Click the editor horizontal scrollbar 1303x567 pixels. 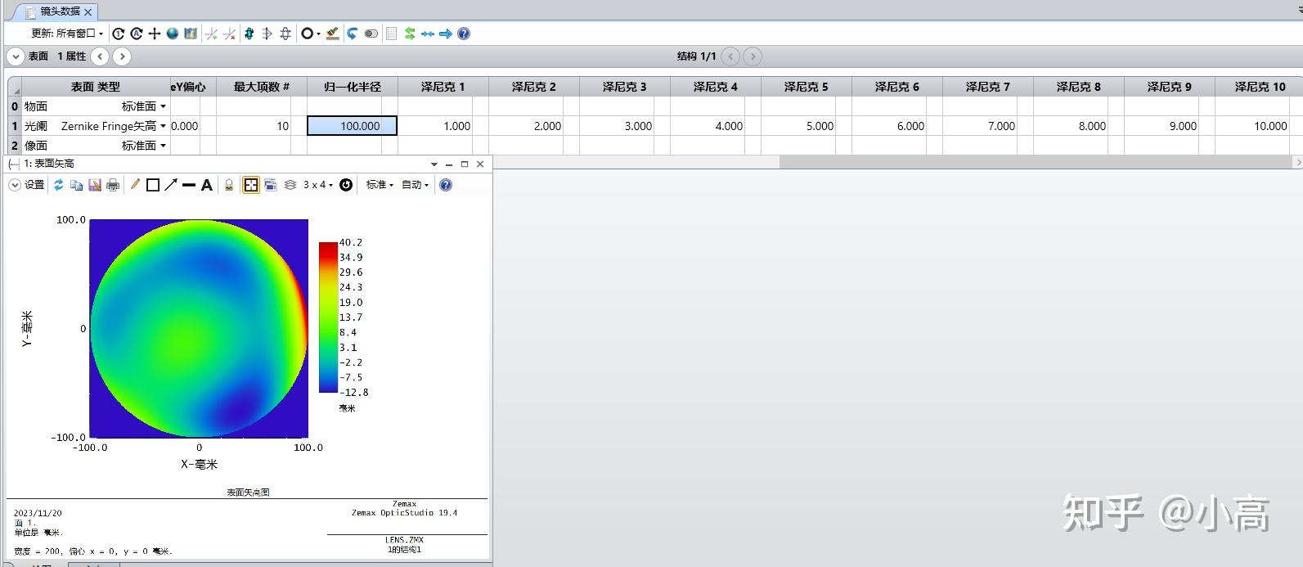[1036, 162]
